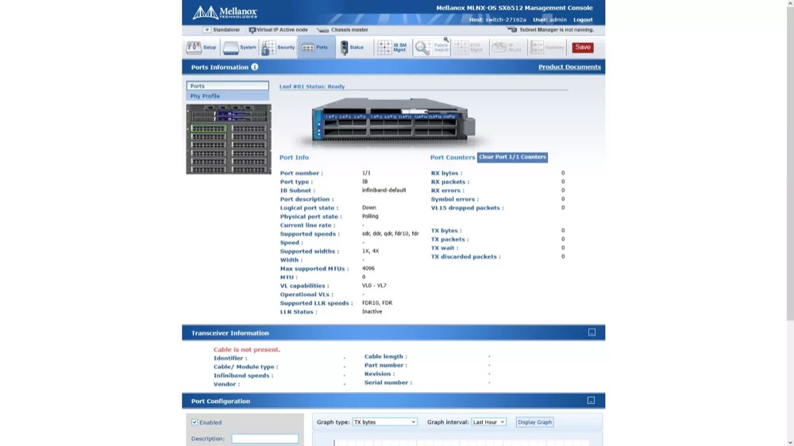This screenshot has height=446, width=794.
Task: Click Clear Port 1/1 Counters button
Action: pyautogui.click(x=512, y=157)
